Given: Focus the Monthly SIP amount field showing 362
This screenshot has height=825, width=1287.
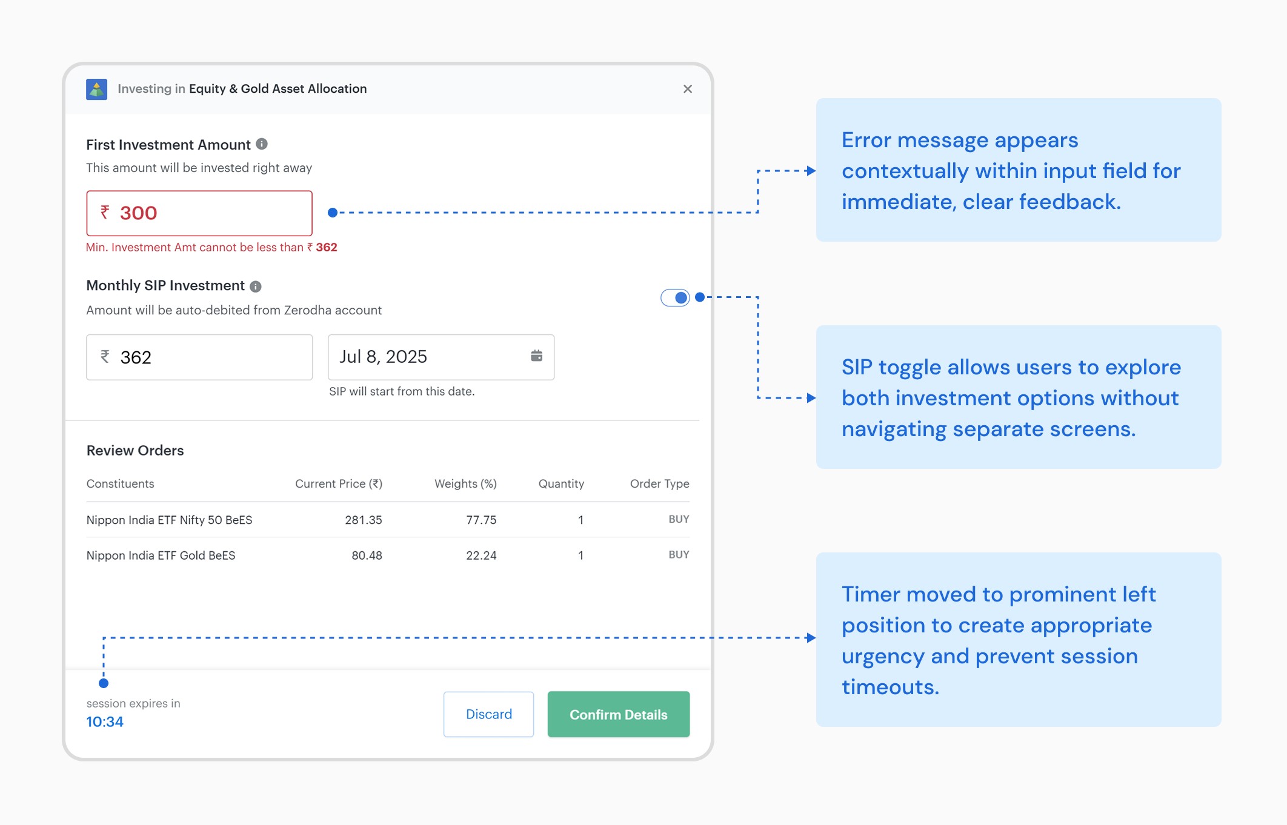Looking at the screenshot, I should pyautogui.click(x=199, y=357).
